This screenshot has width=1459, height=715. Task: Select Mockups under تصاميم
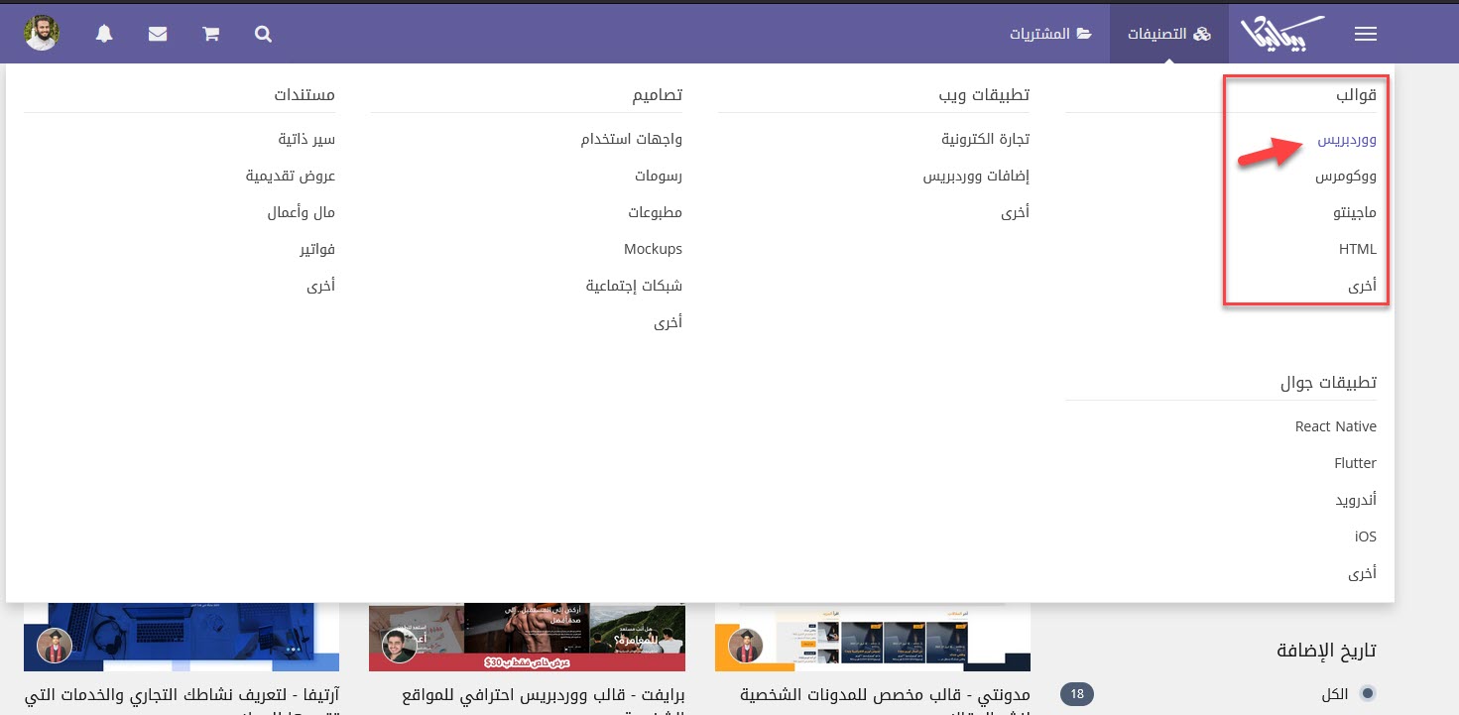[x=653, y=249]
